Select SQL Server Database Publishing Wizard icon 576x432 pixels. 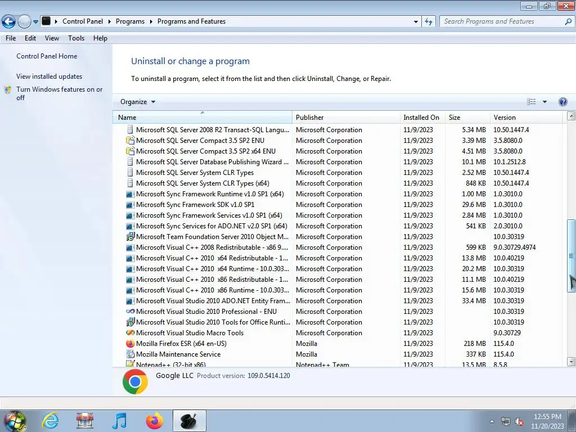[130, 161]
